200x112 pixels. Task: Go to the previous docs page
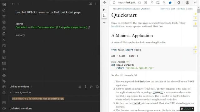point(165,9)
